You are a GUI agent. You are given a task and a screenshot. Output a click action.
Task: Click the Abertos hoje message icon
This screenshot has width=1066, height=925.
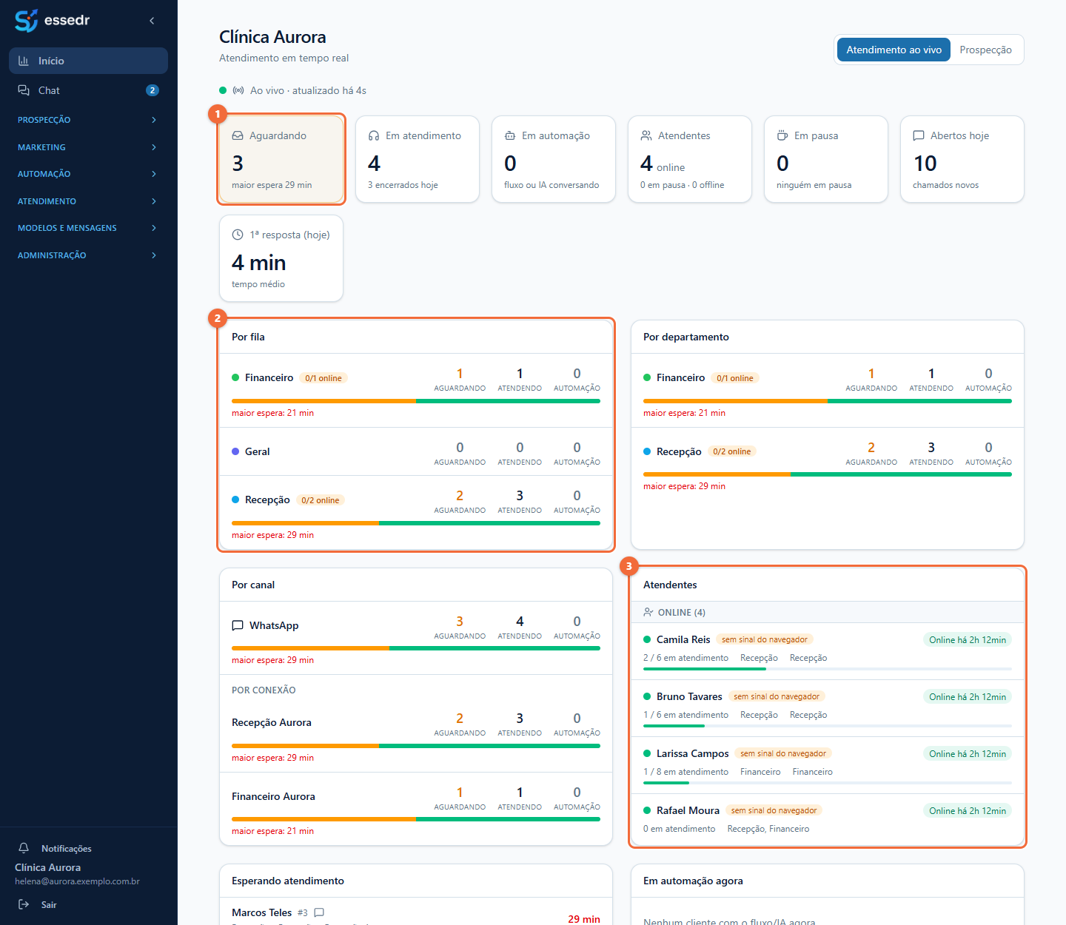coord(919,135)
